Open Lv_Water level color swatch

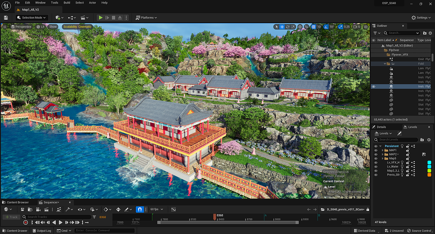pyautogui.click(x=429, y=167)
